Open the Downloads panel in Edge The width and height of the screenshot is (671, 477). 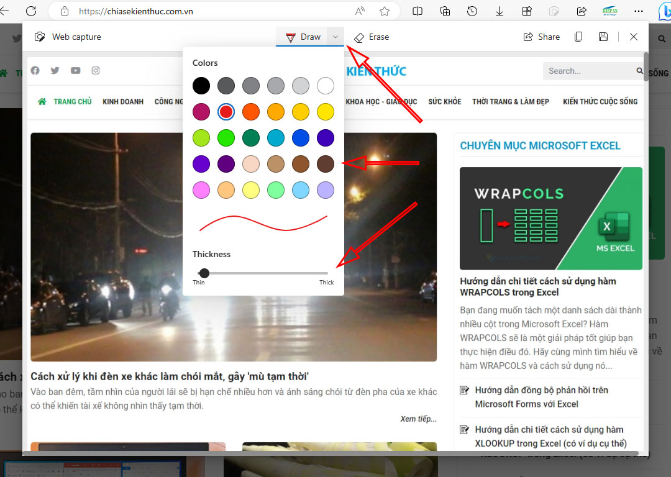(x=500, y=11)
